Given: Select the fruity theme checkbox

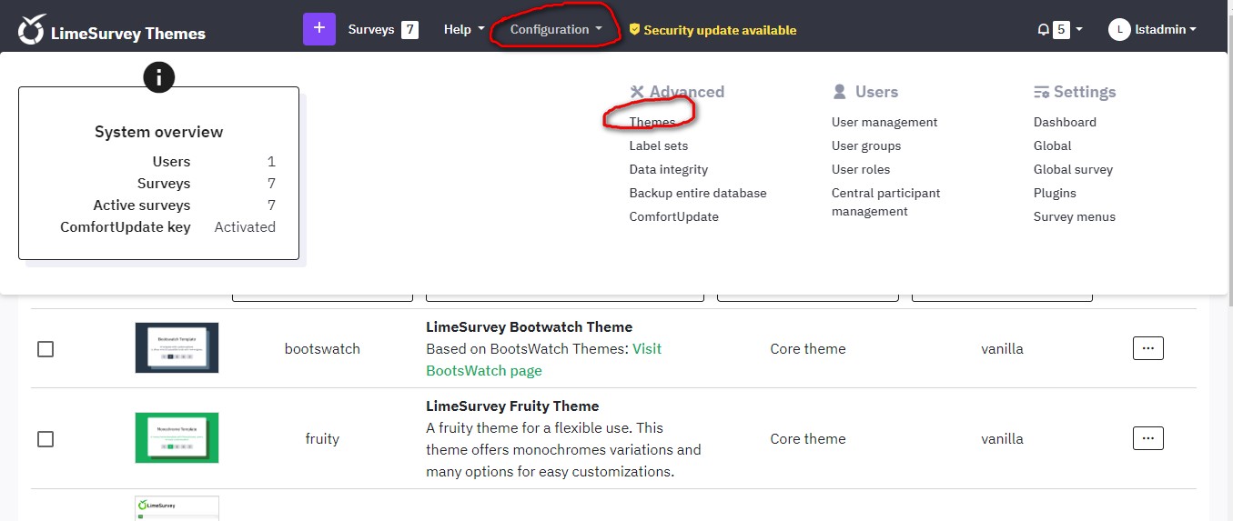Looking at the screenshot, I should (45, 439).
